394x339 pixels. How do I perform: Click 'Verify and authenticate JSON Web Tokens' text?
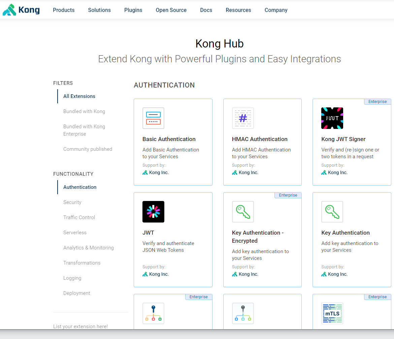click(168, 246)
